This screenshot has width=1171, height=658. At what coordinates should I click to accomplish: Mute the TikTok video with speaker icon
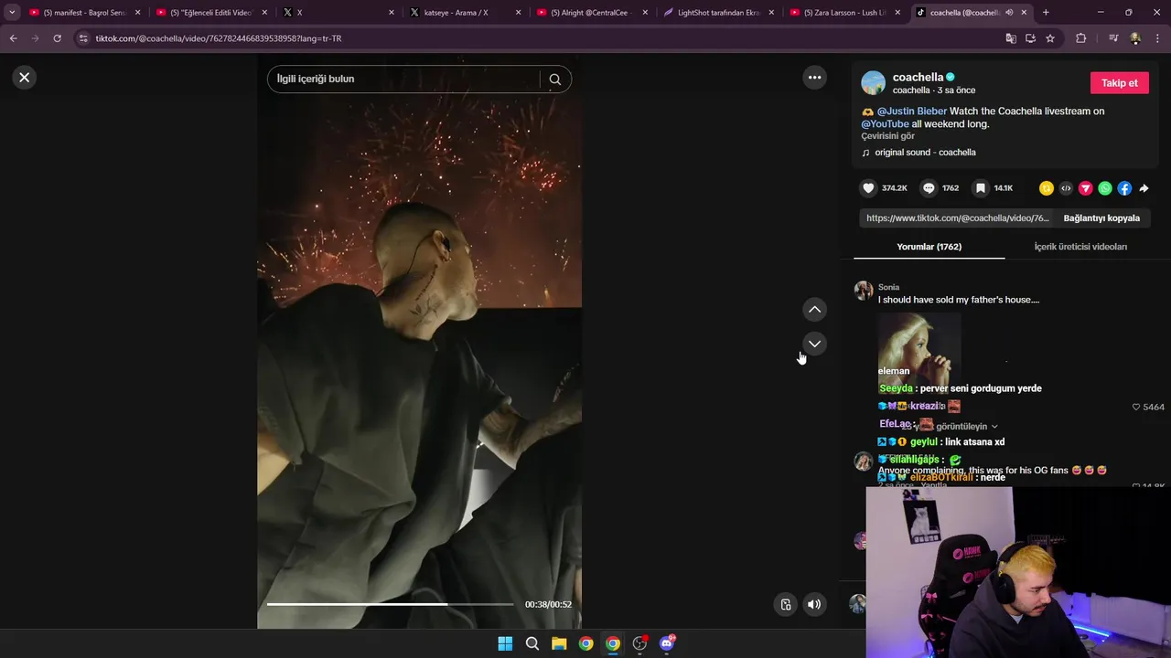coord(813,604)
